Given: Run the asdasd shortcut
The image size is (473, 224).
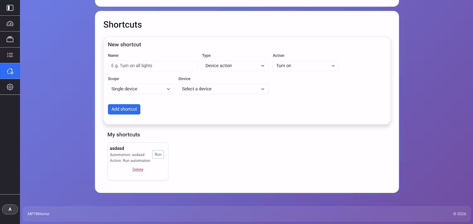Looking at the screenshot, I should coord(158,154).
